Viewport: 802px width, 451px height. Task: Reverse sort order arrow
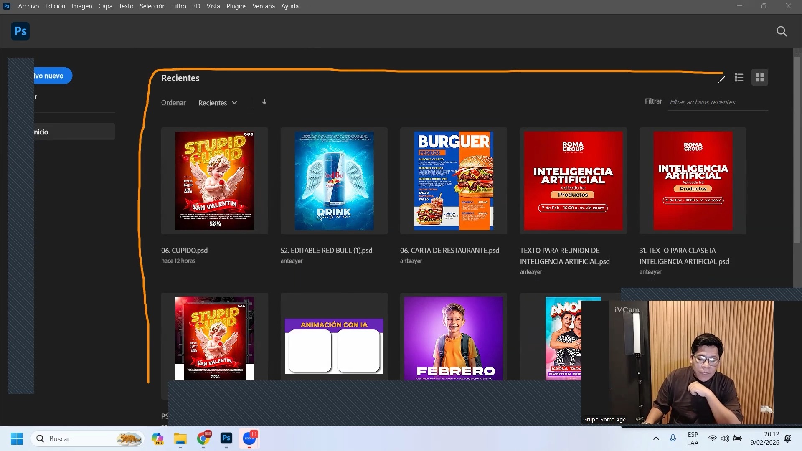264,102
